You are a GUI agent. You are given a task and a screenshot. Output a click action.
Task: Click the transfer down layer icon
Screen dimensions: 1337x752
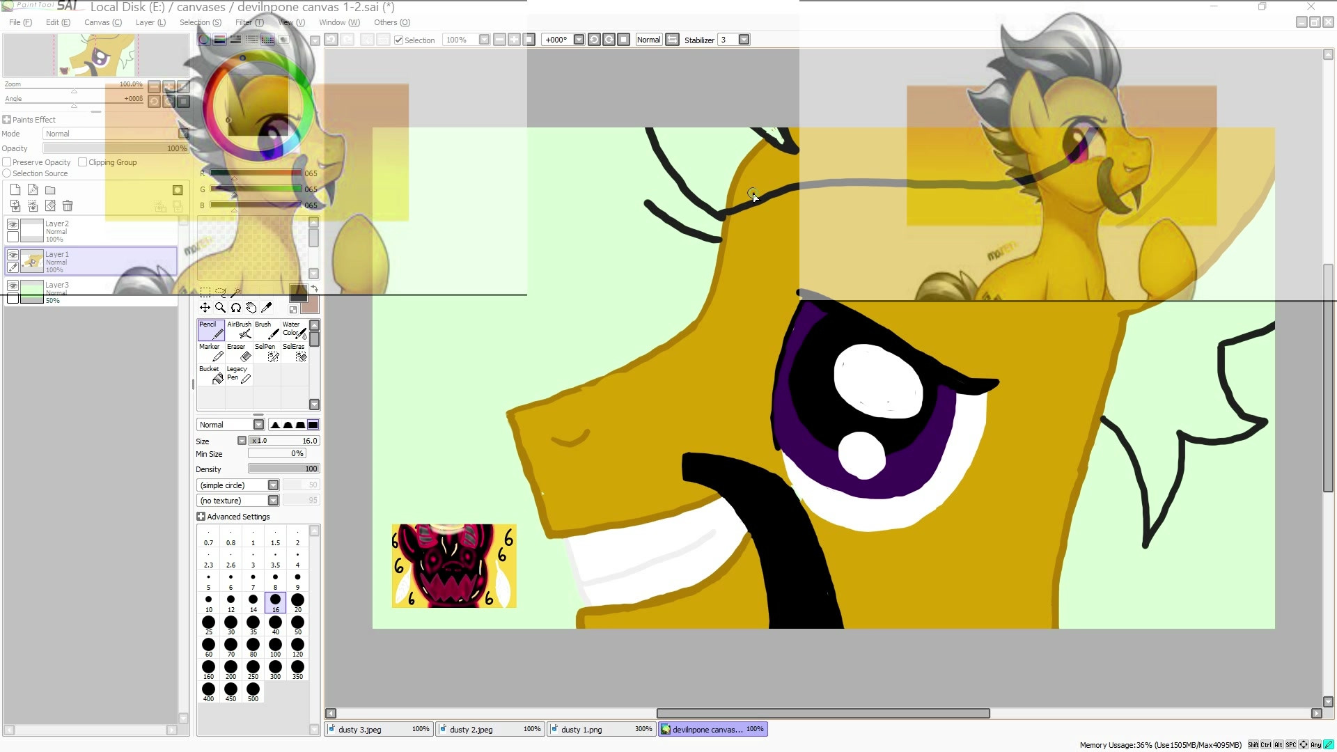coord(15,206)
